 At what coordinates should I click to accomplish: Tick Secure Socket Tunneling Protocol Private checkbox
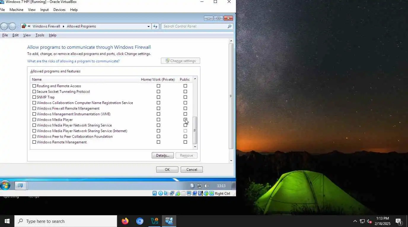158,92
